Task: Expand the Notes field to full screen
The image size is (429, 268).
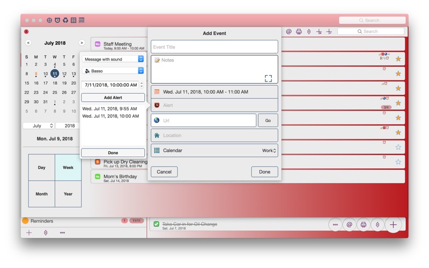Action: pos(269,78)
